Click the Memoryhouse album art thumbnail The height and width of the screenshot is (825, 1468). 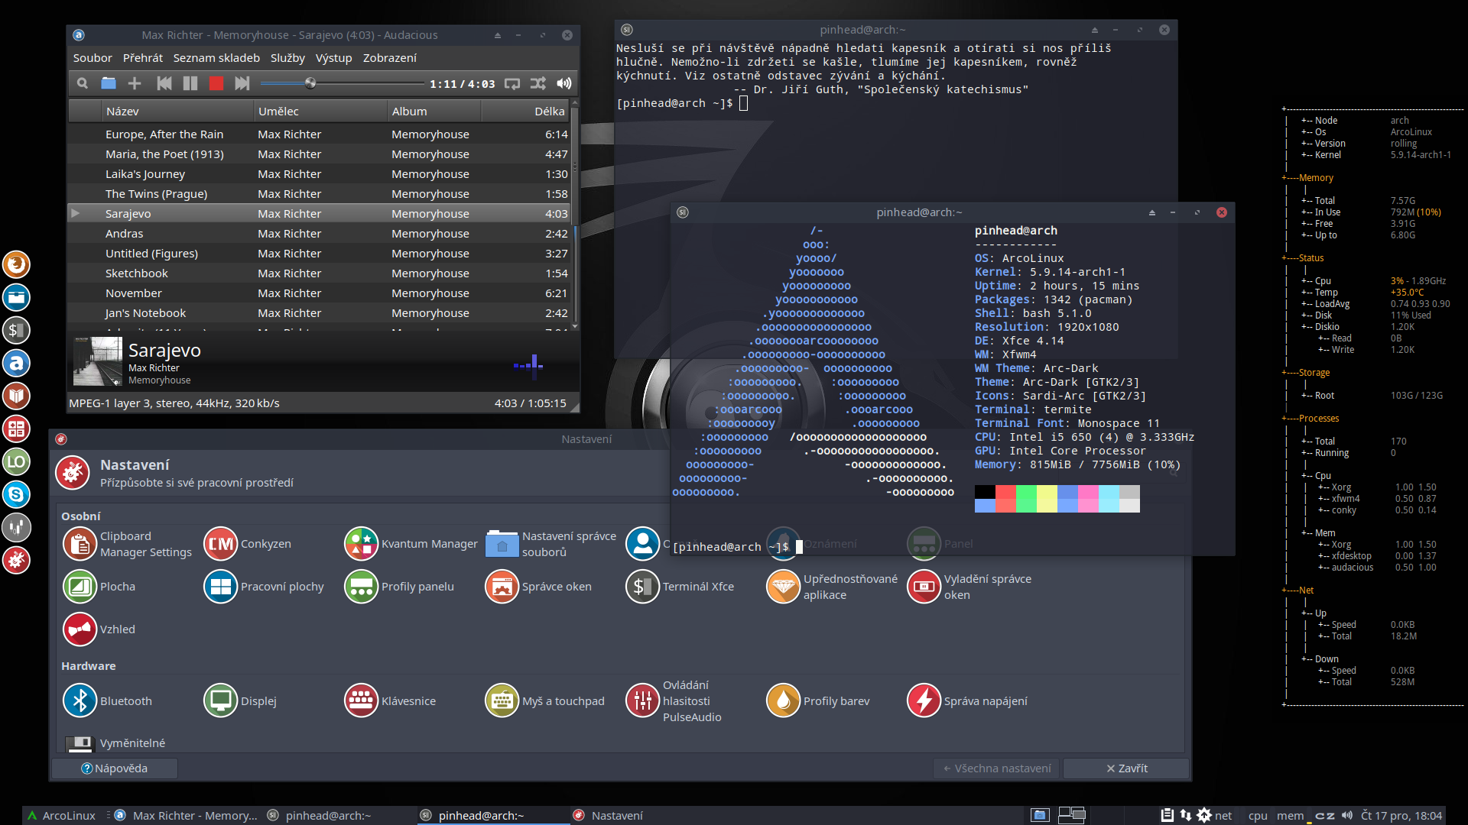98,361
